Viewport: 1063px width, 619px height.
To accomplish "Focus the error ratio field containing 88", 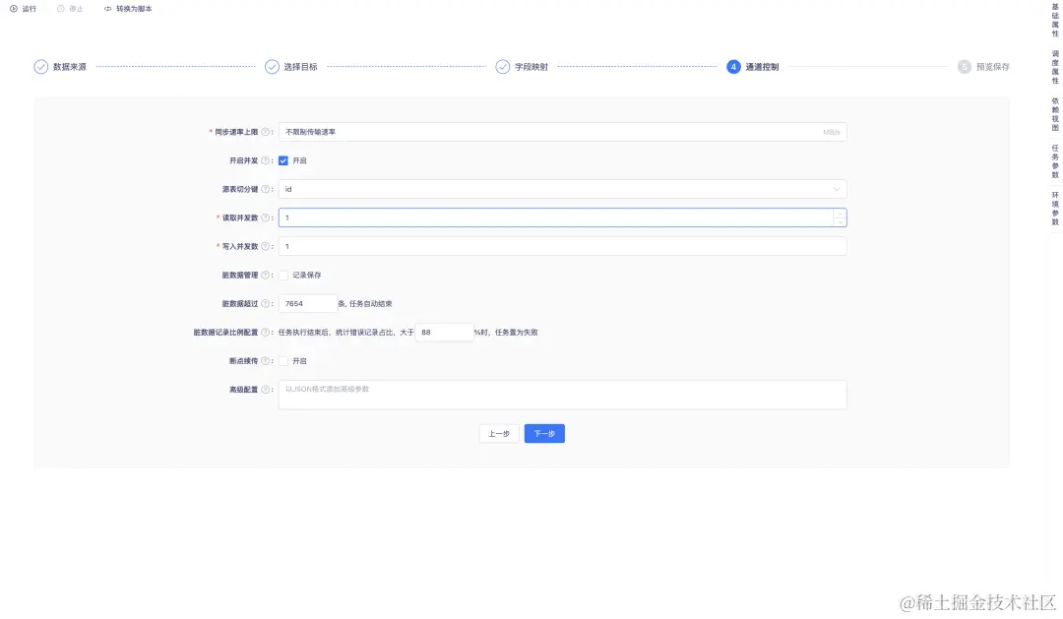I will pos(444,333).
